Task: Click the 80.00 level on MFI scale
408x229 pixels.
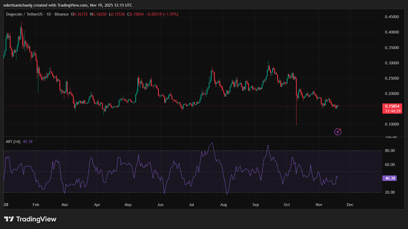Action: [x=390, y=151]
